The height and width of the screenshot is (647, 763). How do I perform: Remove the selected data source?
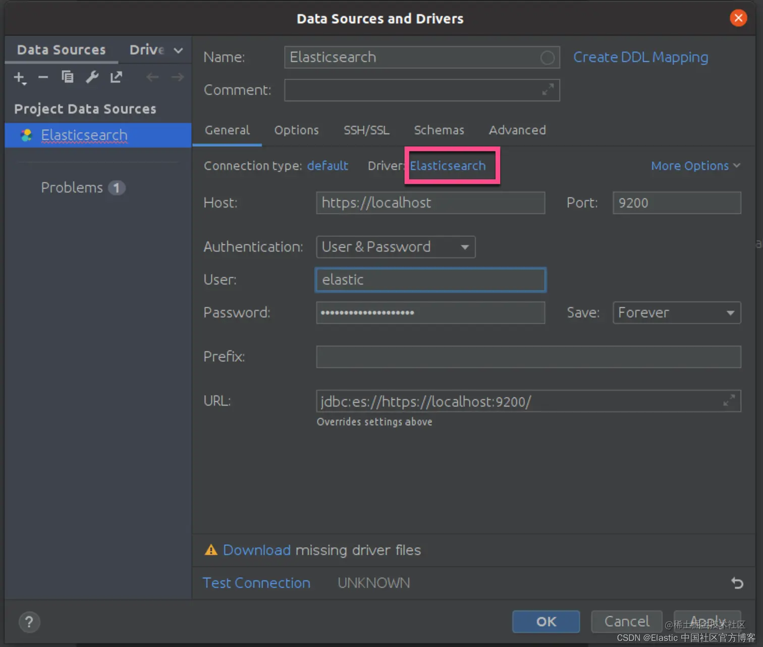[43, 77]
